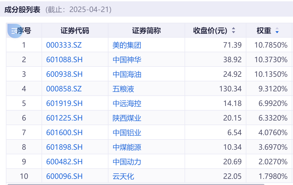Select weight value 6.9920%
293x185 pixels.
273,103
